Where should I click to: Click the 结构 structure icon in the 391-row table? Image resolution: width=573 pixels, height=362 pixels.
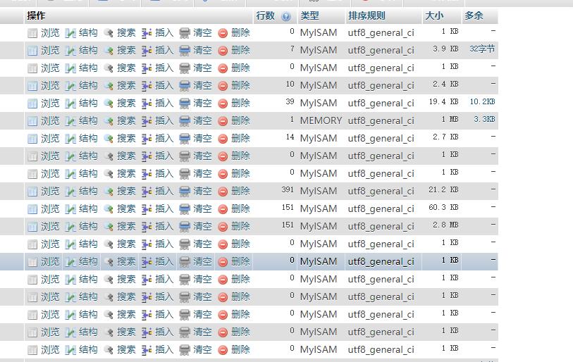coord(70,191)
